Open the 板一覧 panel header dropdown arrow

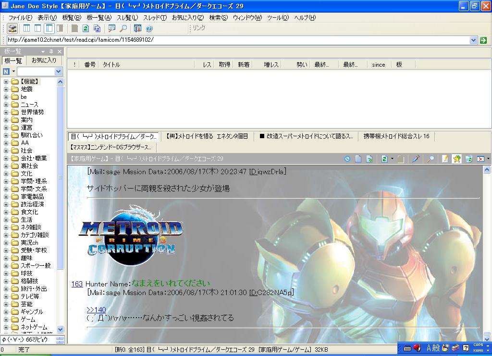pos(43,51)
